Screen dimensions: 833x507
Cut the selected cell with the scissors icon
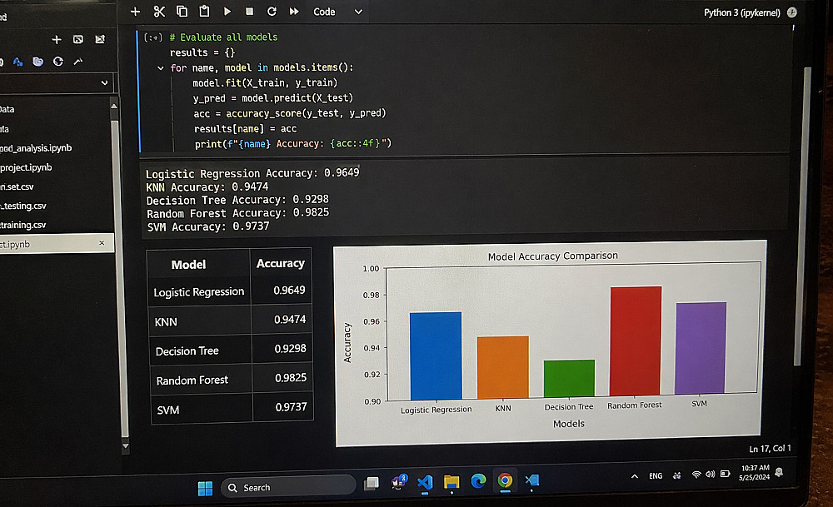click(x=159, y=11)
